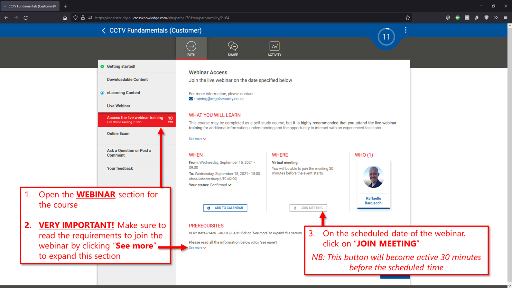Open the site permissions icon in address bar
The width and height of the screenshot is (512, 288).
click(x=90, y=18)
